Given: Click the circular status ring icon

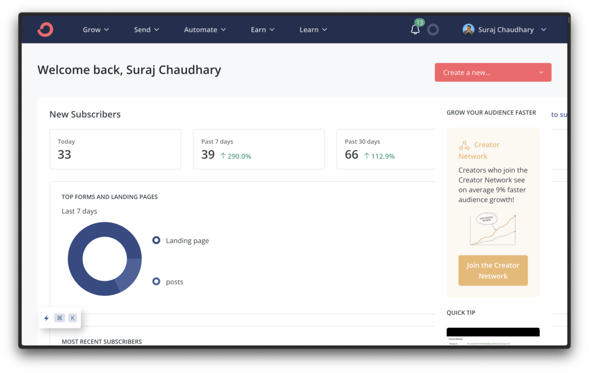Looking at the screenshot, I should (x=433, y=29).
